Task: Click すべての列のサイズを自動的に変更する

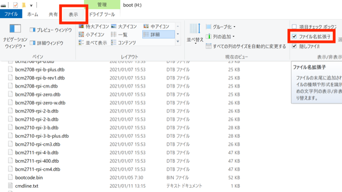Action: pos(246,46)
